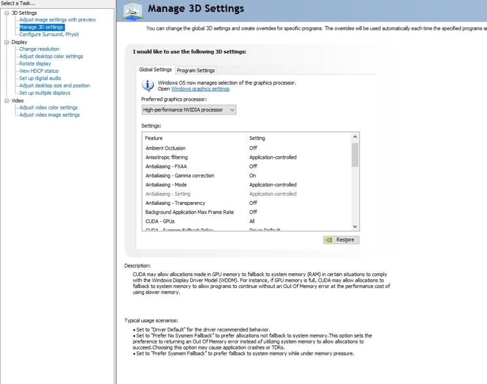This screenshot has height=384, width=487.
Task: Select the Ambient Occlusion feature row
Action: tap(247, 148)
